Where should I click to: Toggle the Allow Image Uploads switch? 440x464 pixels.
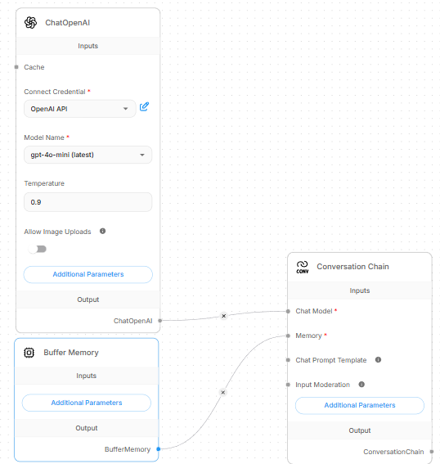38,249
